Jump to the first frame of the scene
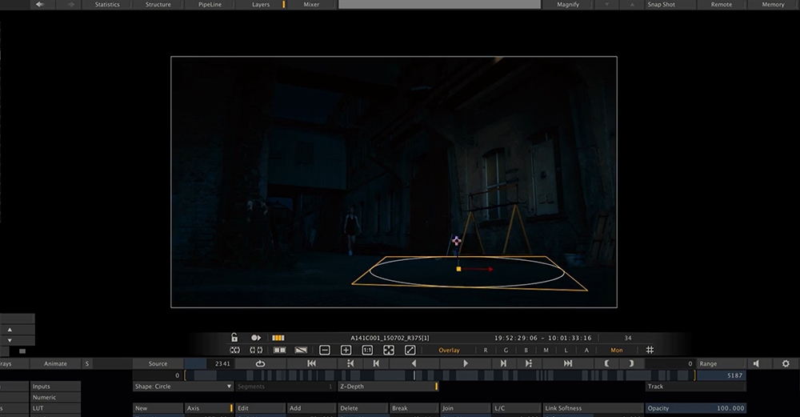The height and width of the screenshot is (417, 800). (x=311, y=363)
